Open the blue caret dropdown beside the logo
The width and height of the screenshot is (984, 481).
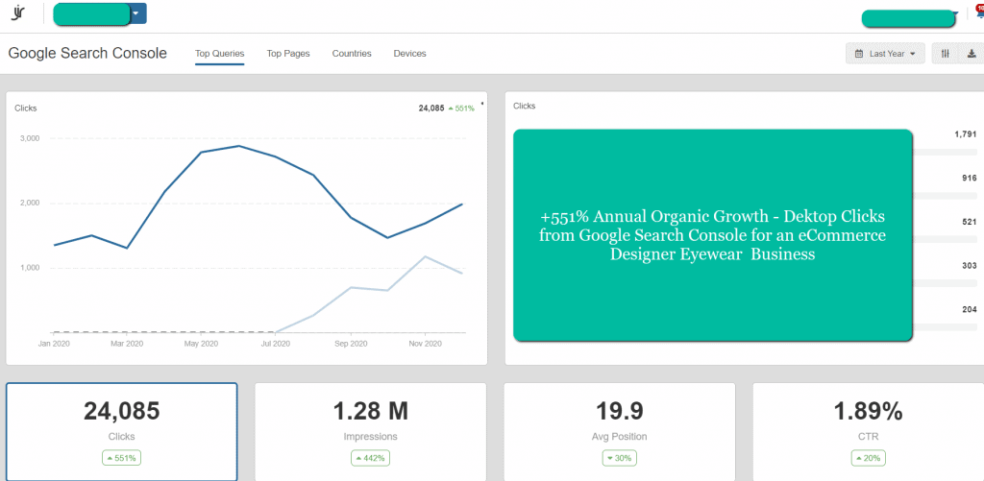[x=137, y=13]
